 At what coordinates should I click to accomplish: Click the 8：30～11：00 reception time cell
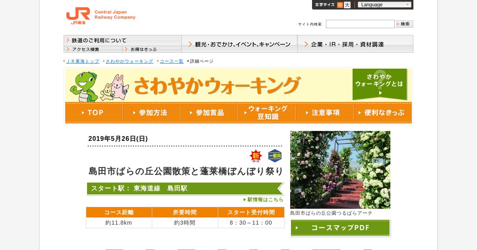click(x=251, y=223)
